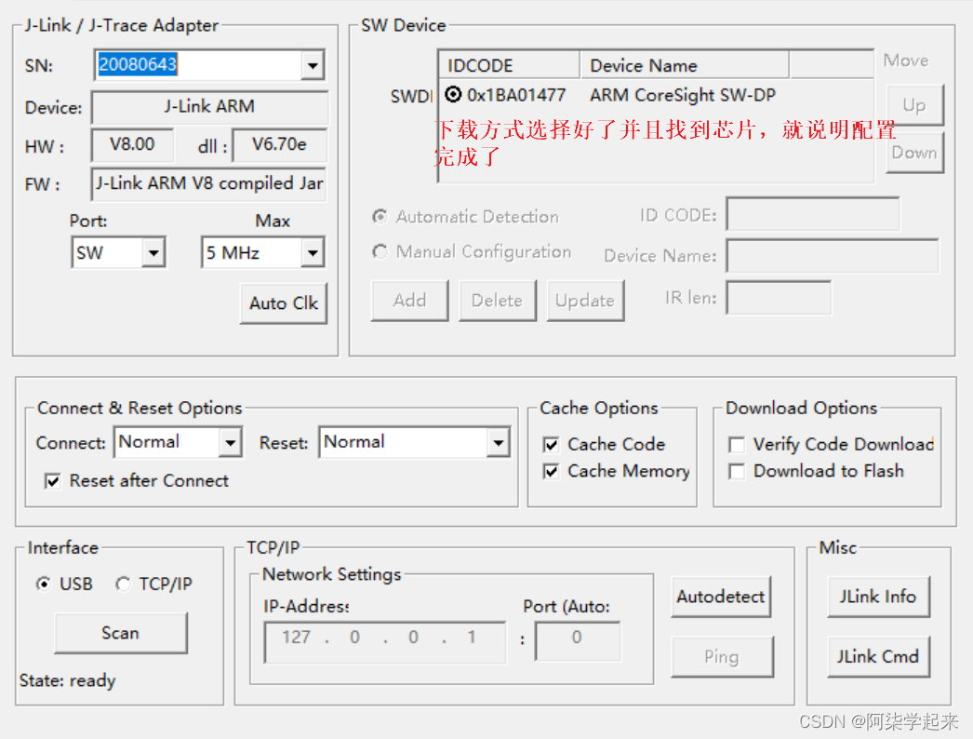This screenshot has width=973, height=739.
Task: Click the Autodetect button
Action: click(x=721, y=597)
